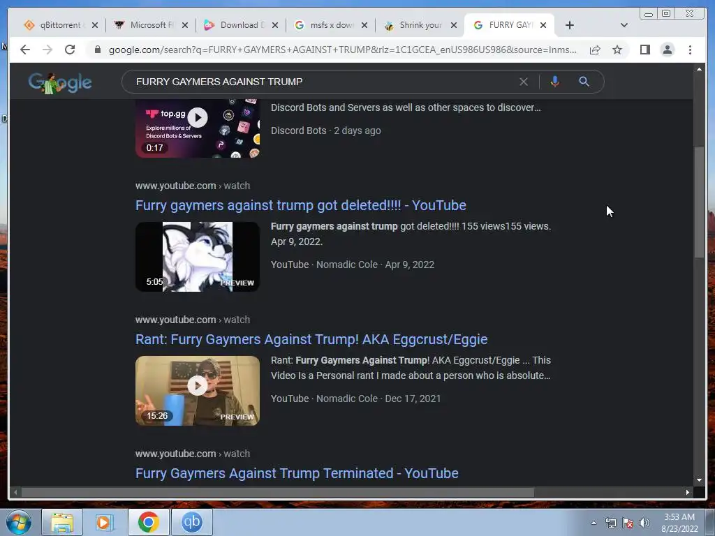Close the msfs x dow tab
715x536 pixels.
[x=364, y=25]
